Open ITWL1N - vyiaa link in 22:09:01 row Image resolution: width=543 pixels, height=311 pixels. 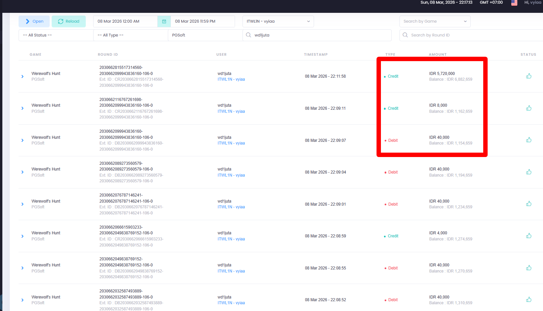[231, 207]
